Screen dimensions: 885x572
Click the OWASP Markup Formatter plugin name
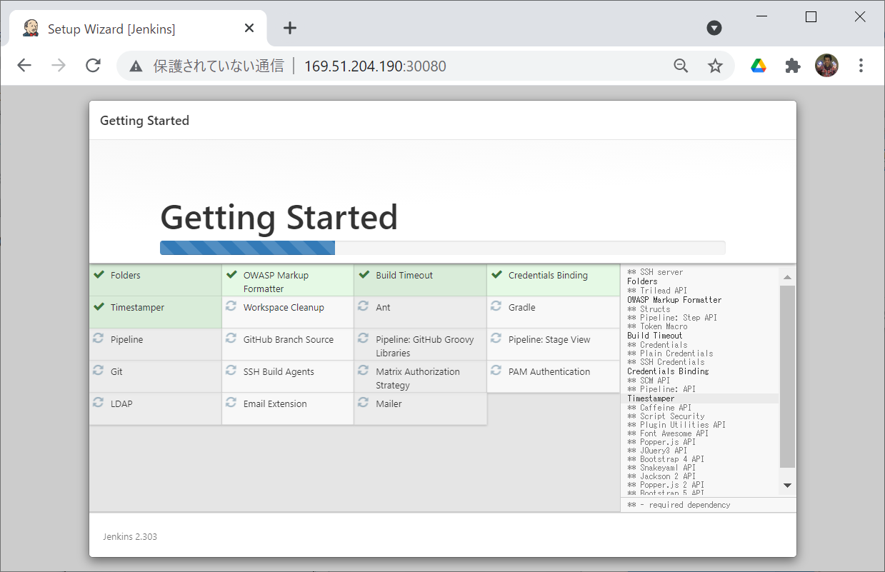(x=276, y=282)
